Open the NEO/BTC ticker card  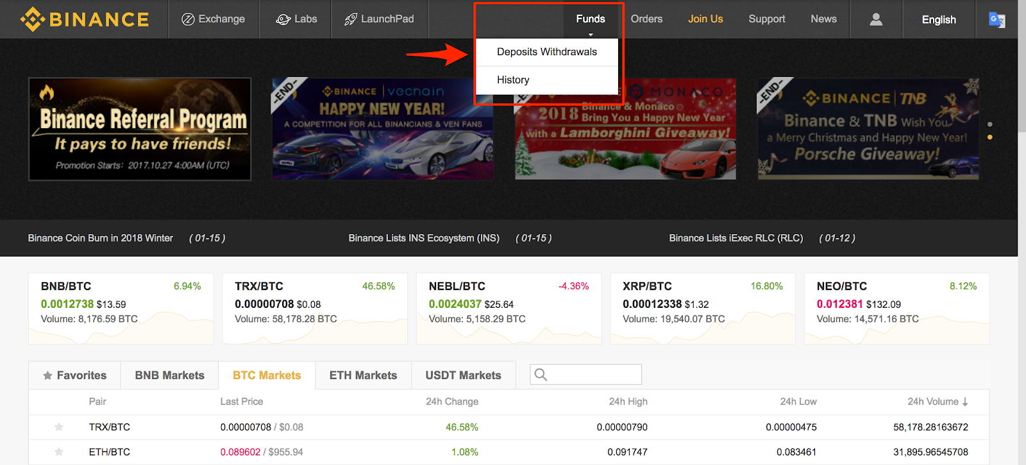coord(897,309)
